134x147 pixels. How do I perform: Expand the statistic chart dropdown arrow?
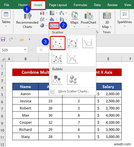pos(56,19)
